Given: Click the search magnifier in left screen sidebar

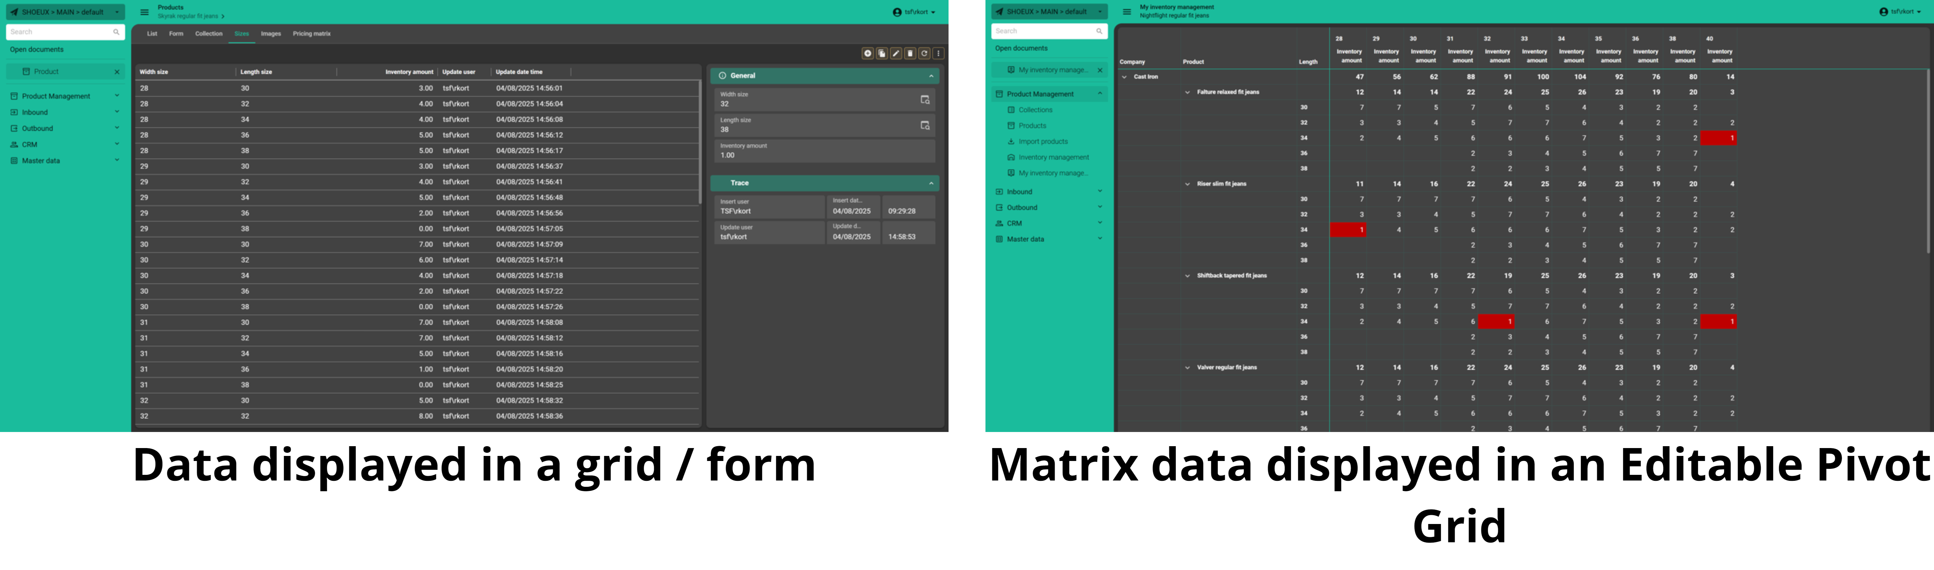Looking at the screenshot, I should (x=116, y=32).
